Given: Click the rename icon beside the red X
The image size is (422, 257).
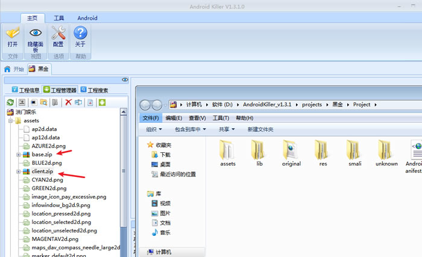Looking at the screenshot, I should click(78, 102).
